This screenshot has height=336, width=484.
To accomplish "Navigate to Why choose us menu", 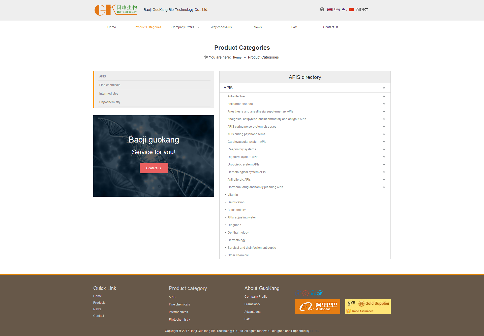I will click(221, 27).
